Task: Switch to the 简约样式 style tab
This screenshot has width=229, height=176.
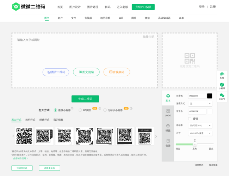Action: point(30,120)
